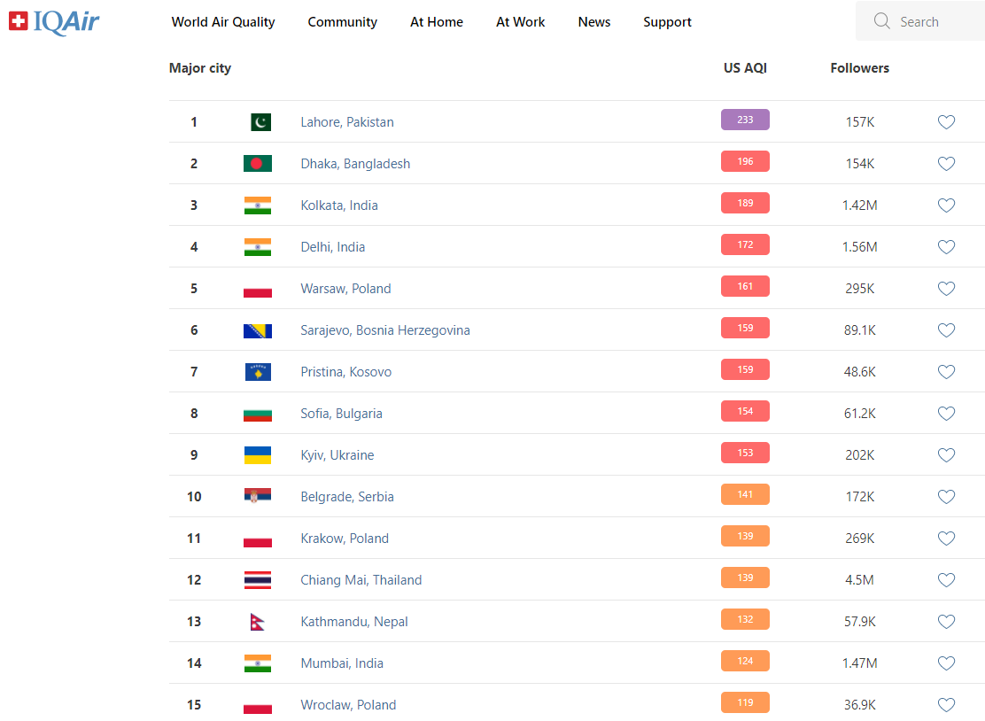The width and height of the screenshot is (985, 721).
Task: Toggle favorite heart for Lahore
Action: (946, 122)
